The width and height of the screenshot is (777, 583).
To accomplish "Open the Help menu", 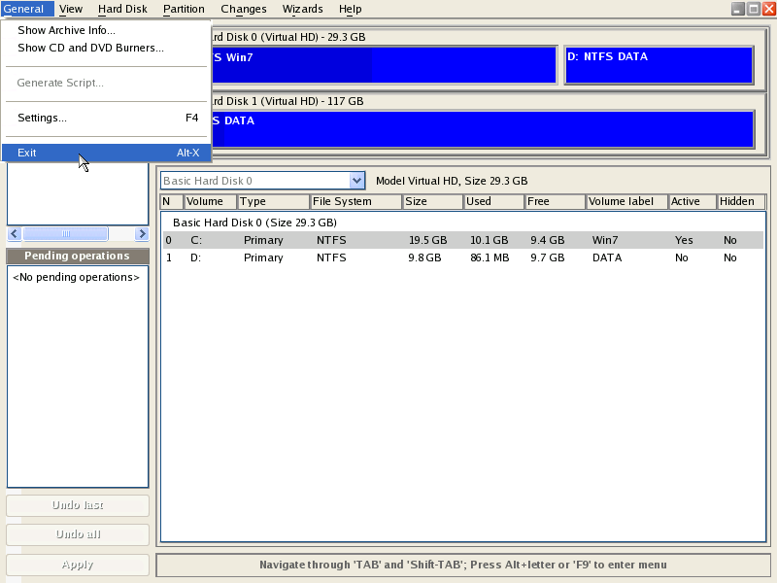I will click(350, 9).
